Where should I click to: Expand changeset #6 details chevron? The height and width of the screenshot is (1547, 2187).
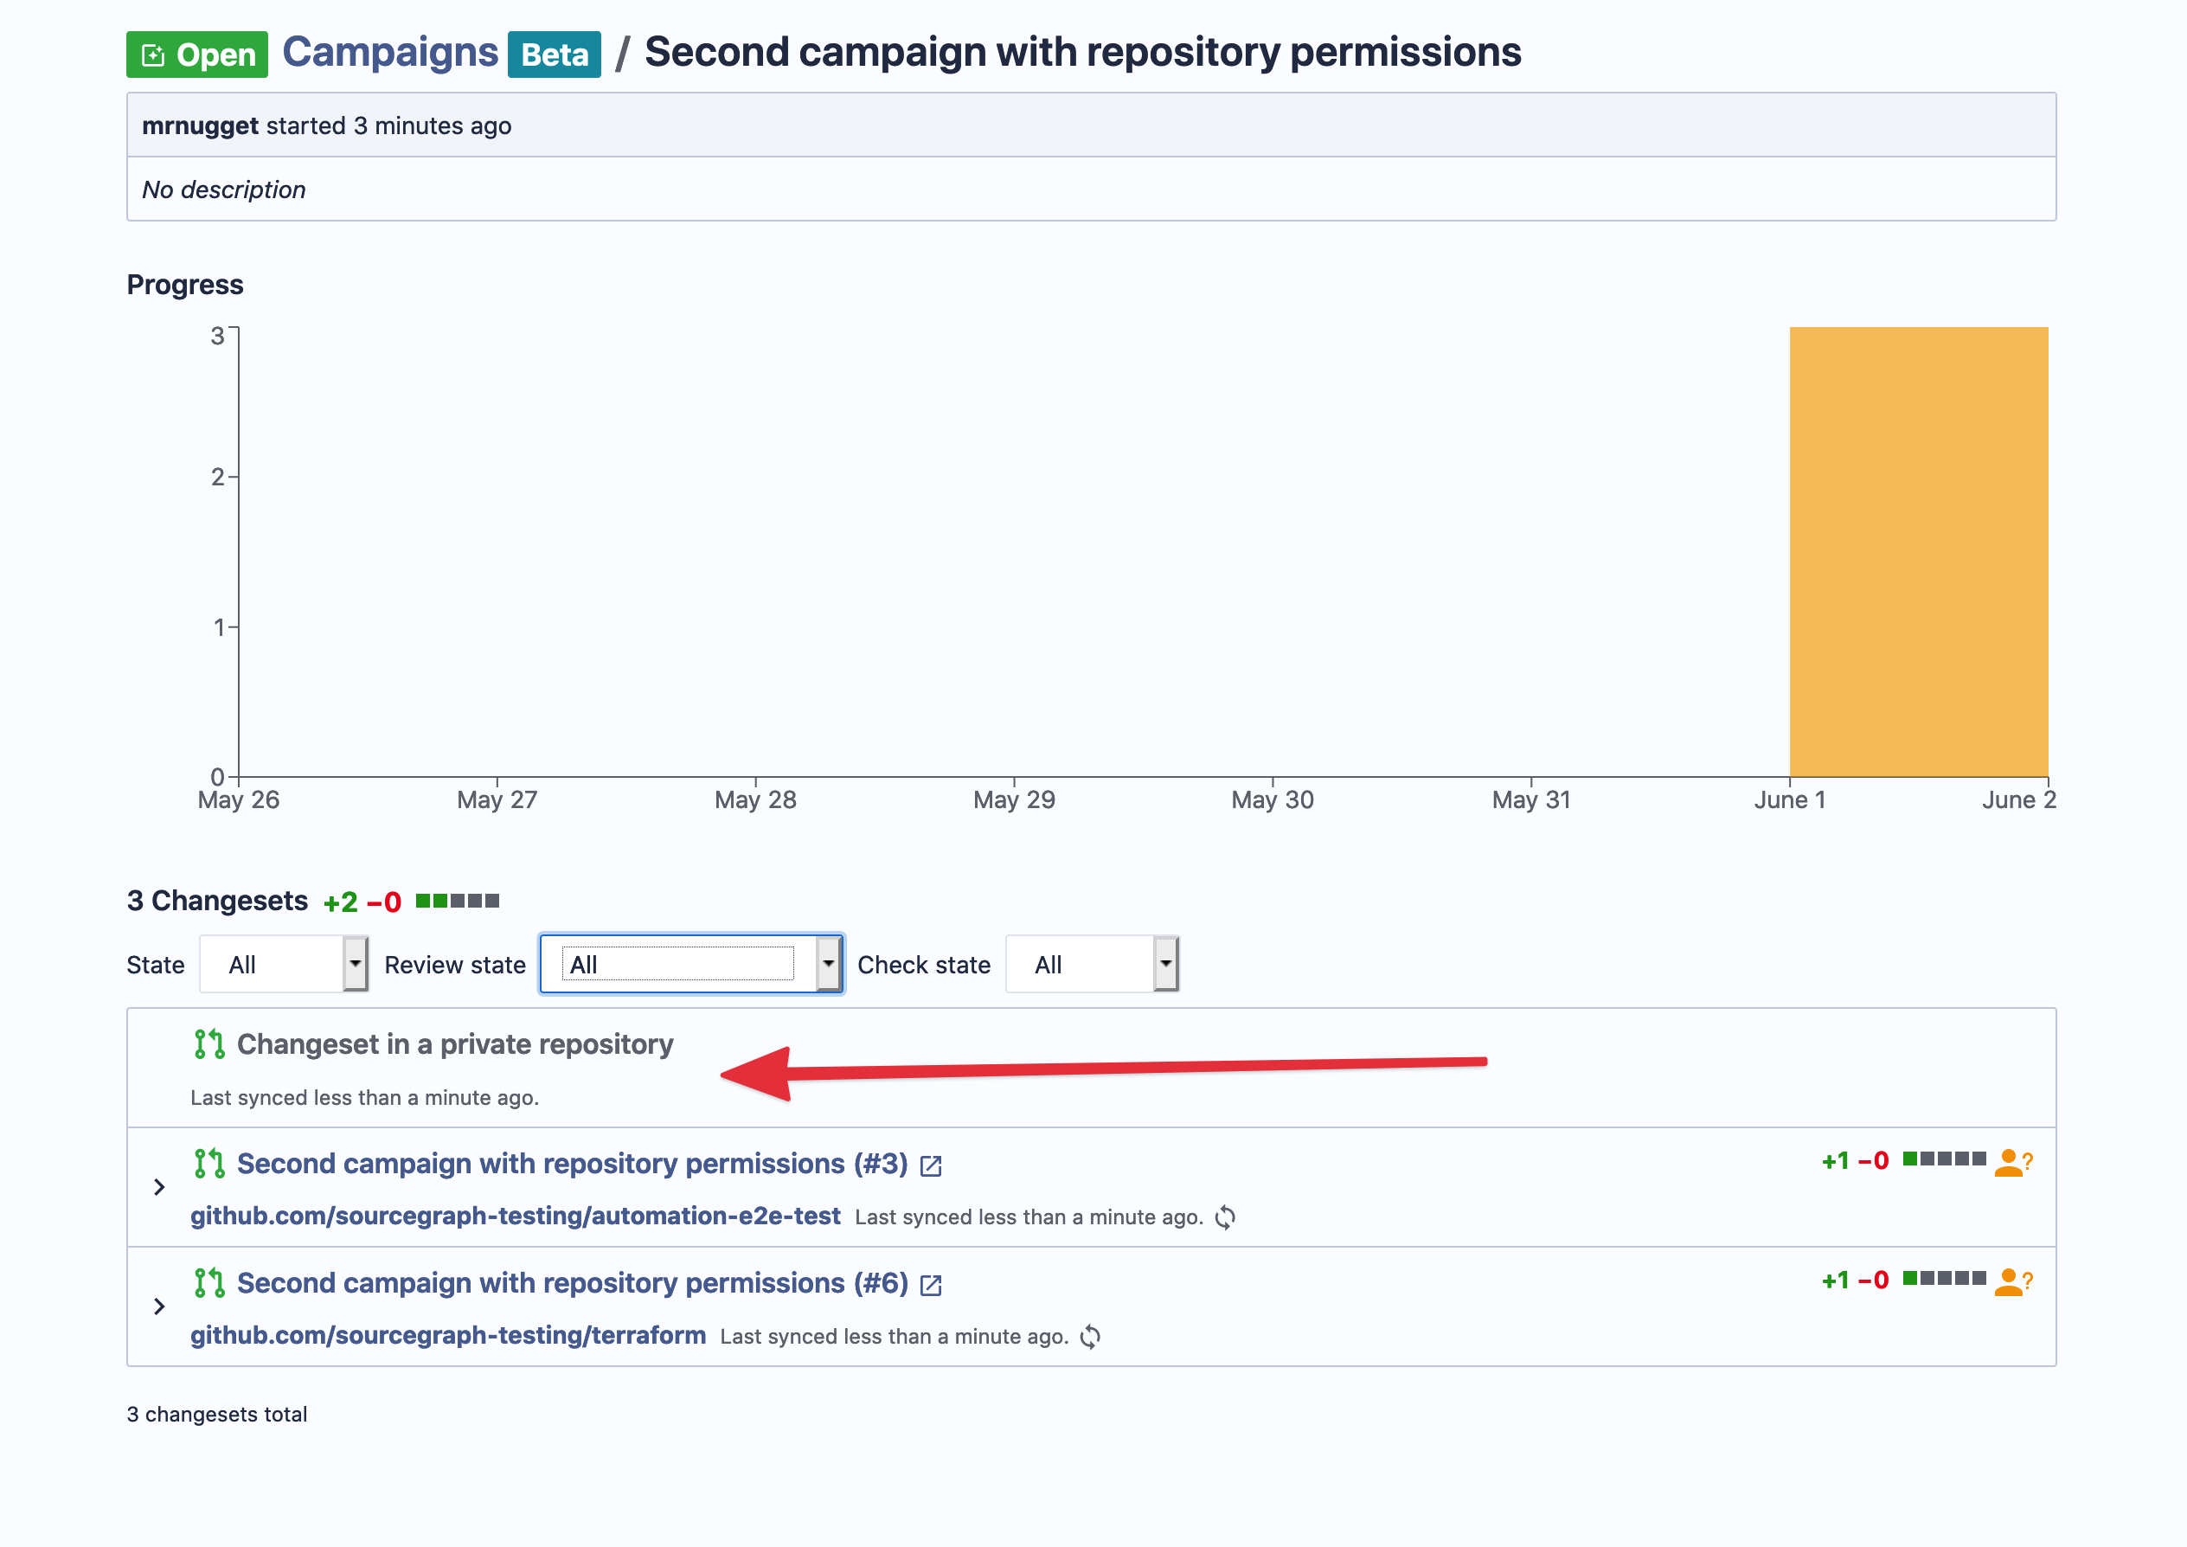click(159, 1307)
